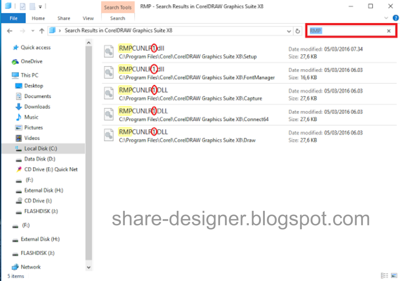Go back with the Back arrow
The height and width of the screenshot is (281, 400).
pyautogui.click(x=10, y=31)
